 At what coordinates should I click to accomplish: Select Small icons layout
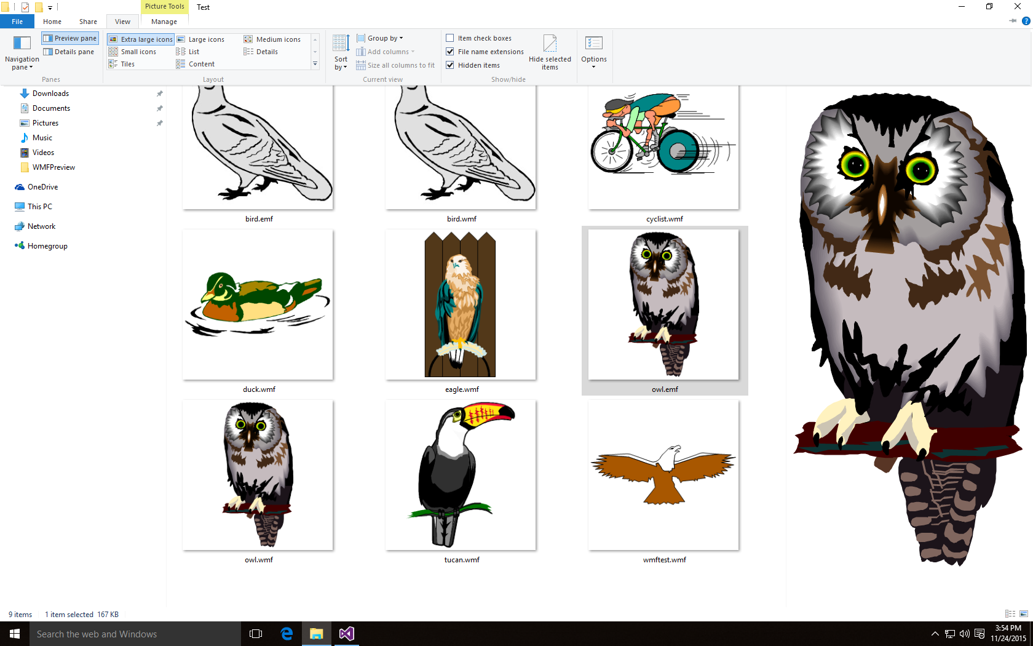(x=133, y=52)
